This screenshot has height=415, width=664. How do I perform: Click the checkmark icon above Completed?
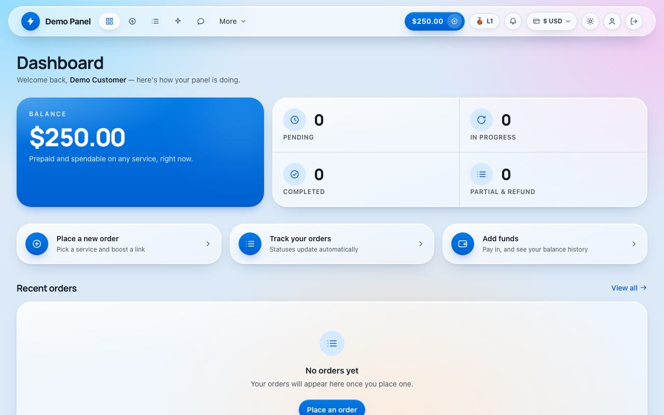click(295, 174)
